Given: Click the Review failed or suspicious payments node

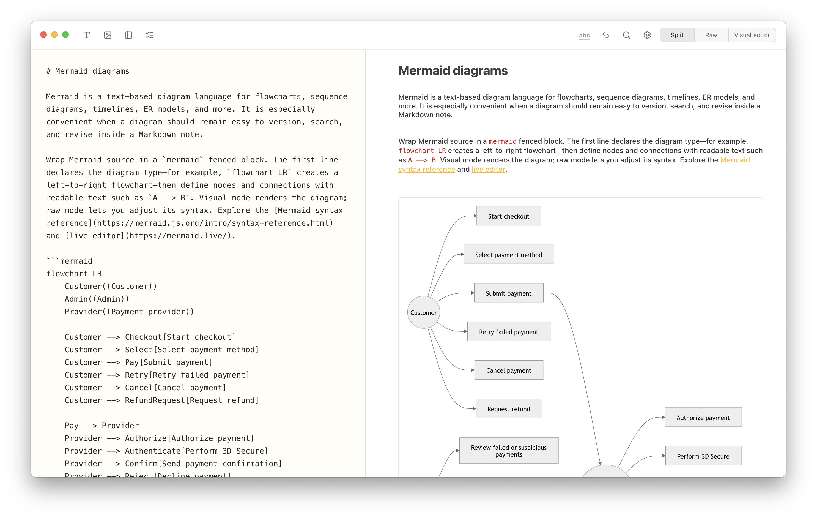Looking at the screenshot, I should point(509,451).
